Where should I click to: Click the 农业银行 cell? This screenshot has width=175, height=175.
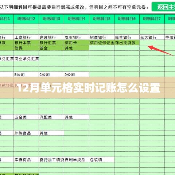click(x=77, y=37)
